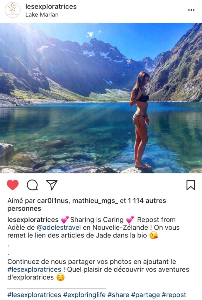Screen dimensions: 202x300
Task: Open the lake photo of the post
Action: [x=101, y=98]
